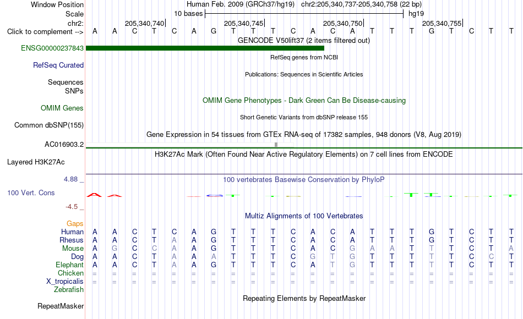523x319 pixels.
Task: Select the Common dbSNP(155) track label
Action: 48,125
